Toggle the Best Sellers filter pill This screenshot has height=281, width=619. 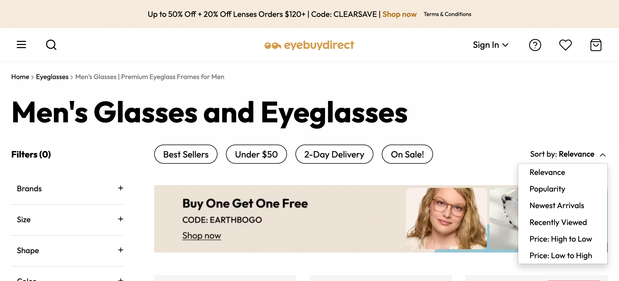186,154
